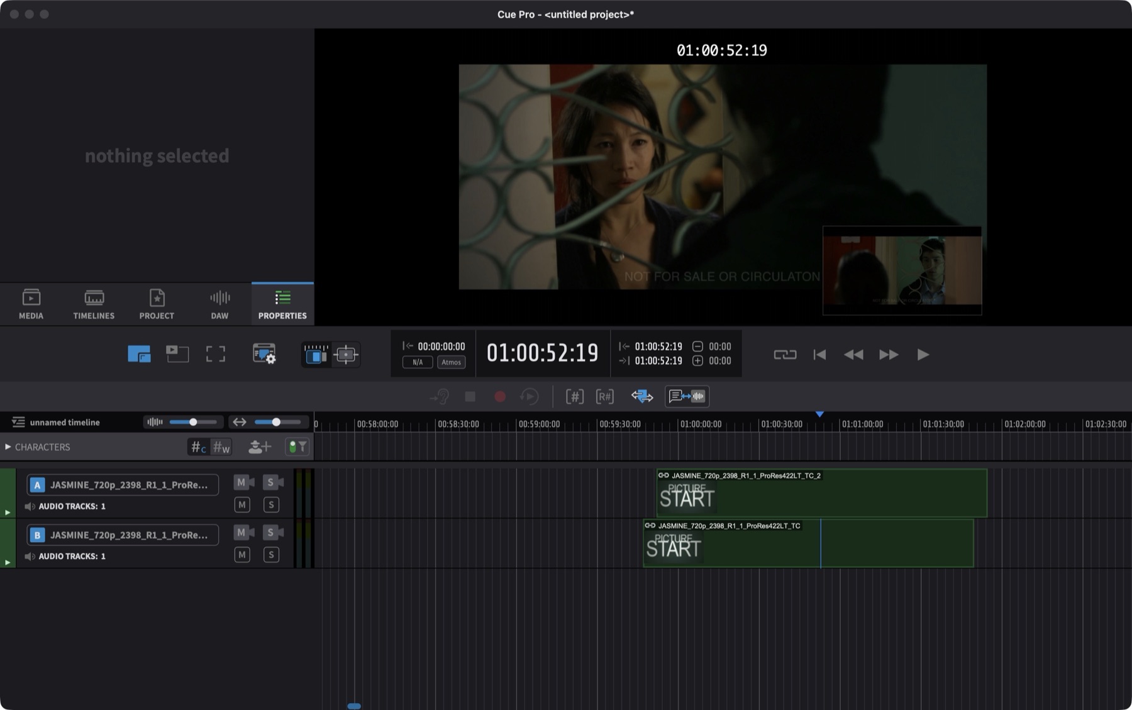The width and height of the screenshot is (1132, 710).
Task: Select the JASMINE_720p_2398_R1_1_ProRes422LT_TC_2 clip
Action: tap(821, 493)
